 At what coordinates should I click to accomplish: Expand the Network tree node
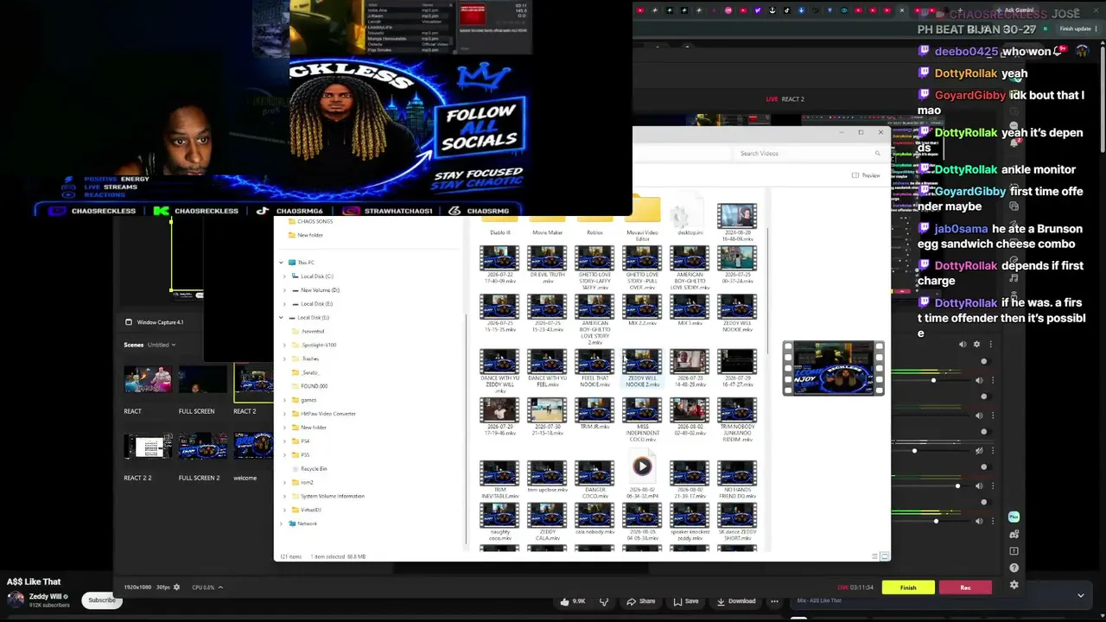point(281,524)
